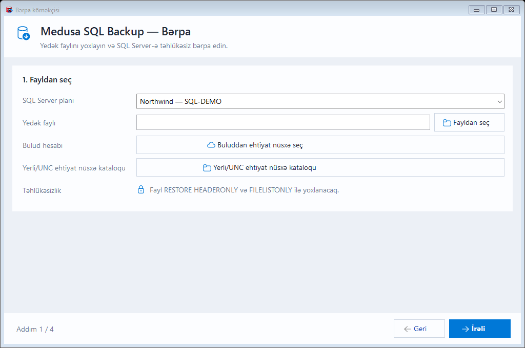Image resolution: width=525 pixels, height=348 pixels.
Task: Go back with the Geri button
Action: coord(419,329)
